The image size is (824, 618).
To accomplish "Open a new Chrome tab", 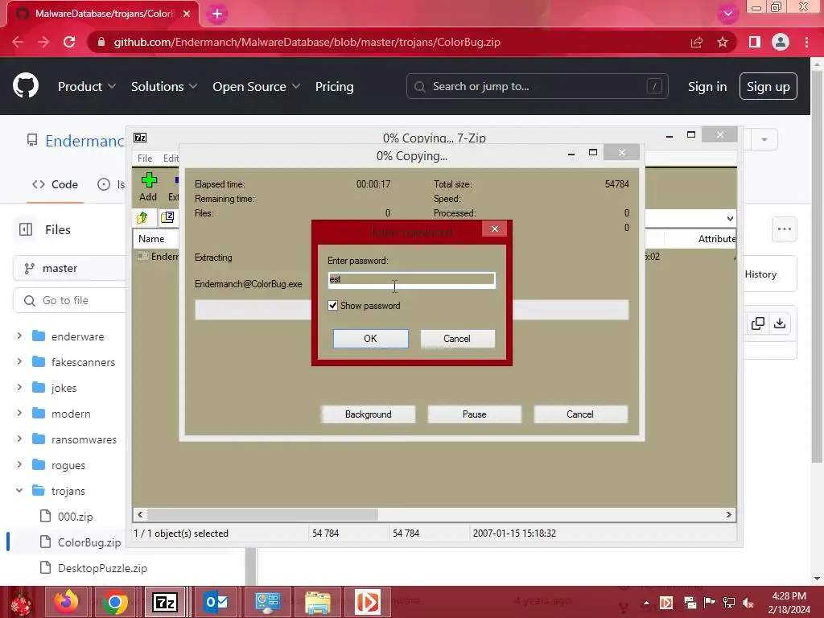I will [x=217, y=14].
